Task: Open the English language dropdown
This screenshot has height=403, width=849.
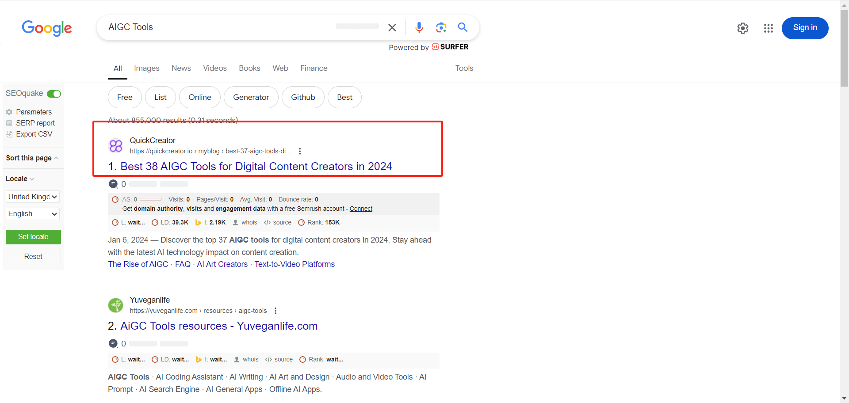Action: point(33,214)
